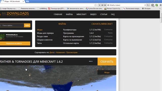The height and width of the screenshot is (91, 162).
Task: Open the music search magnifier dropdown
Action: [x=148, y=5]
